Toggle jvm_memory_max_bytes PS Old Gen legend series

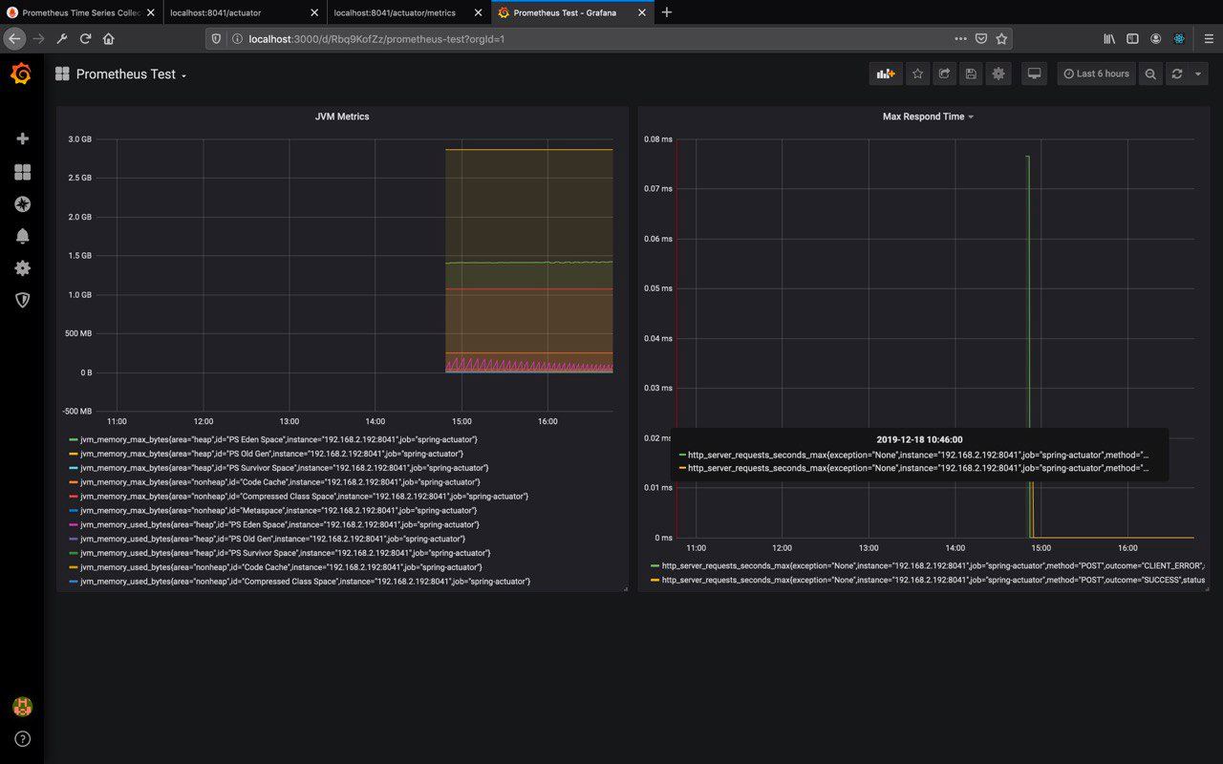(x=271, y=454)
